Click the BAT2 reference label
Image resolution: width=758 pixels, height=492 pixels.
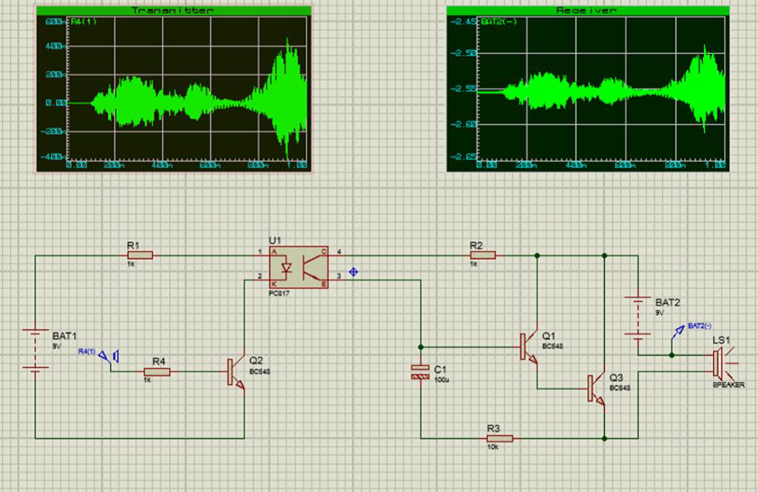coord(668,303)
